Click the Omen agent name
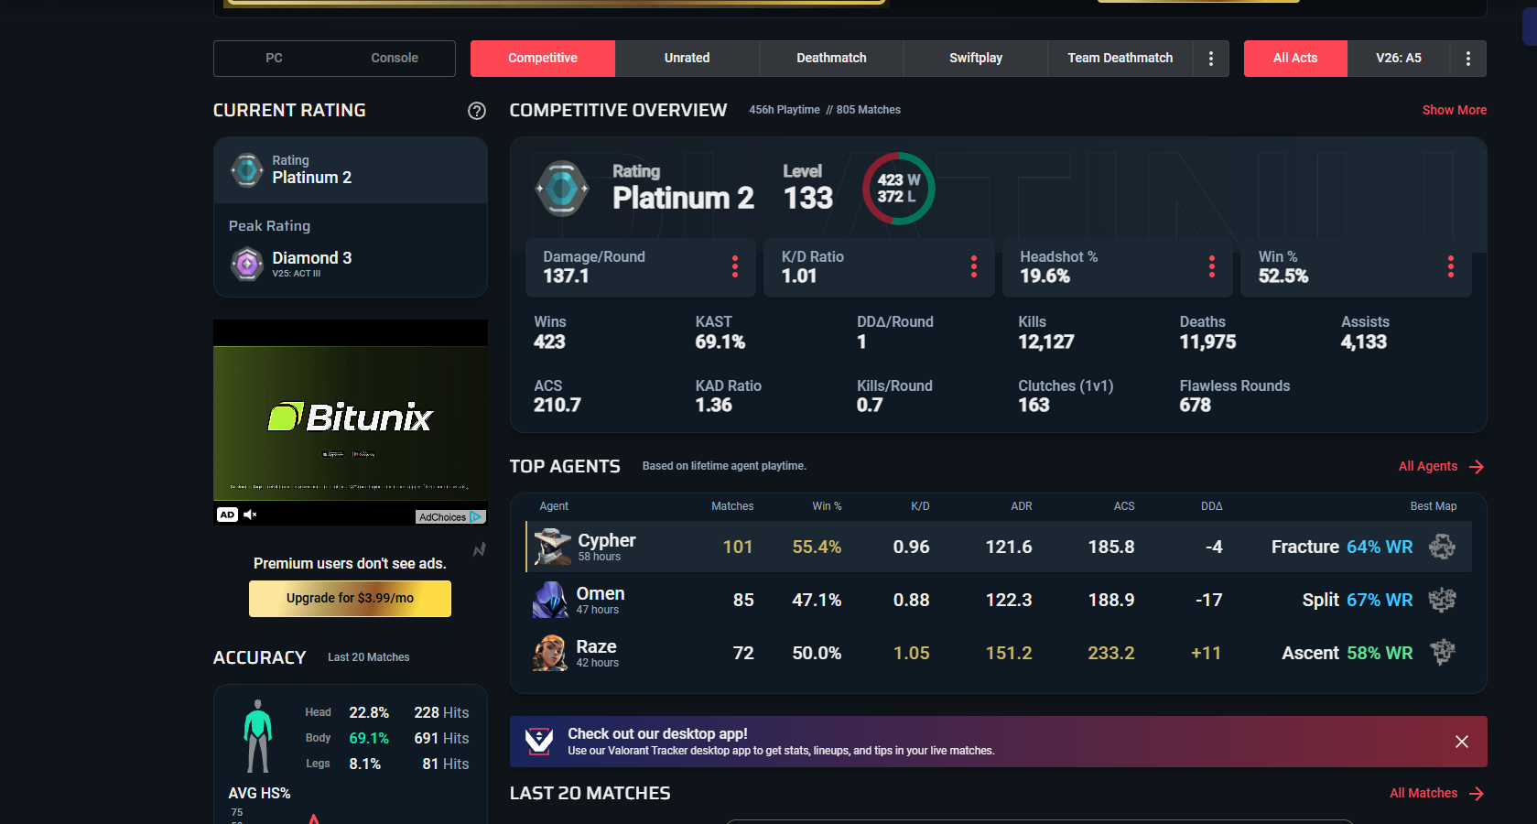This screenshot has height=824, width=1537. (x=601, y=593)
